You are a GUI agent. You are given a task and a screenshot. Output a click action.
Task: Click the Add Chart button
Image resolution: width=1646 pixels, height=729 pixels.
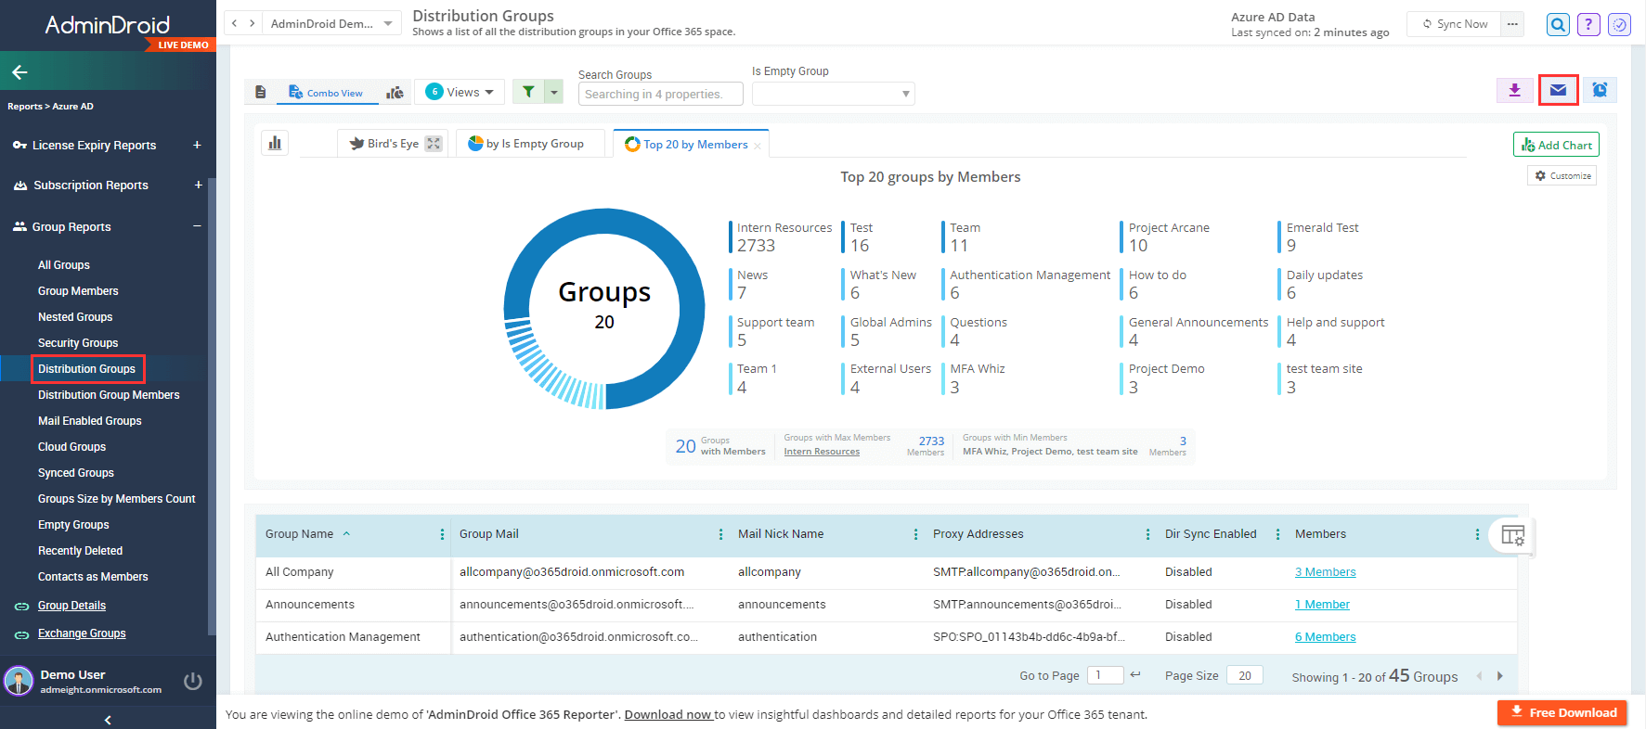(x=1556, y=145)
